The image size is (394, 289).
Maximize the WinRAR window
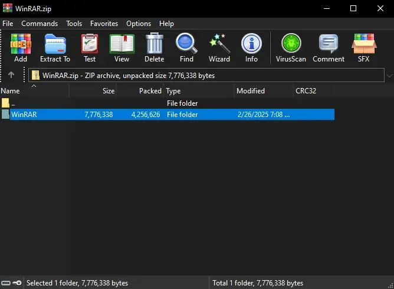click(353, 8)
